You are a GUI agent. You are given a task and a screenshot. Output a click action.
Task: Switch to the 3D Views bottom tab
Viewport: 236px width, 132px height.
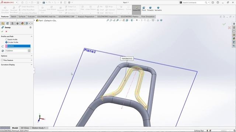pos(25,128)
